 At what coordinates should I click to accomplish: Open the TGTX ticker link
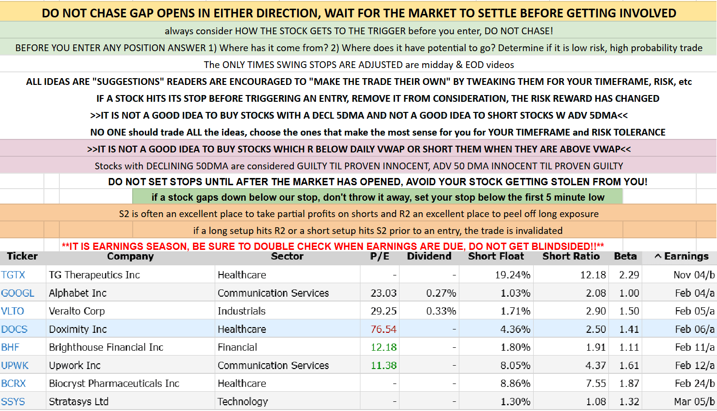(x=13, y=275)
